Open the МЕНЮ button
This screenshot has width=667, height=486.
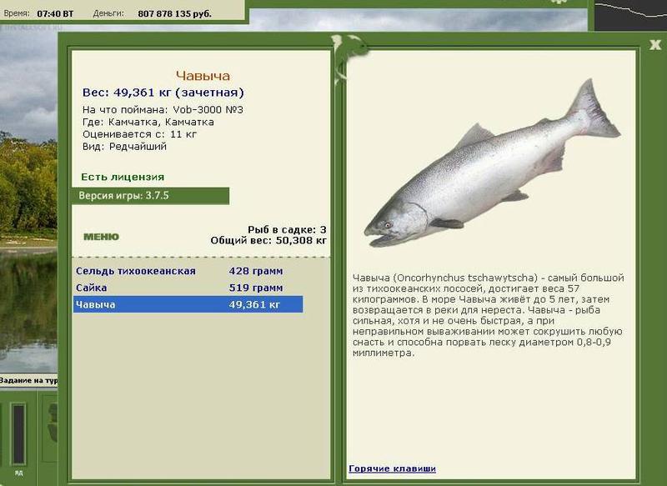pos(101,237)
